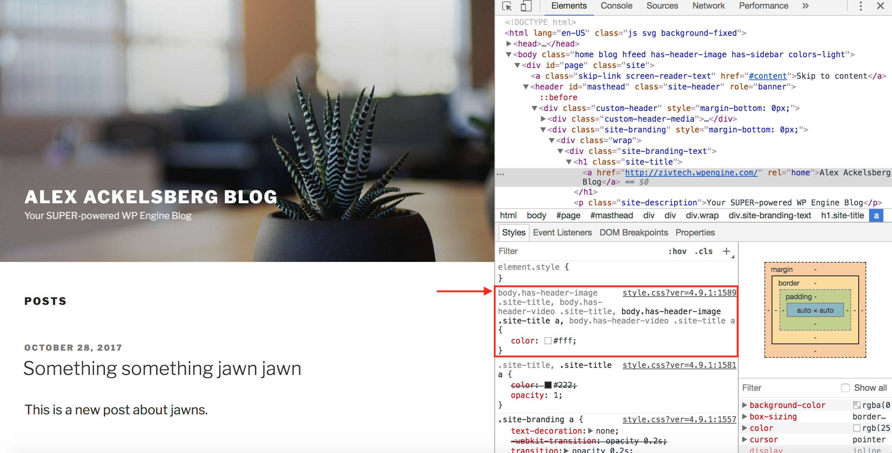The width and height of the screenshot is (892, 453).
Task: Open the more panels chevron icon
Action: pos(805,6)
